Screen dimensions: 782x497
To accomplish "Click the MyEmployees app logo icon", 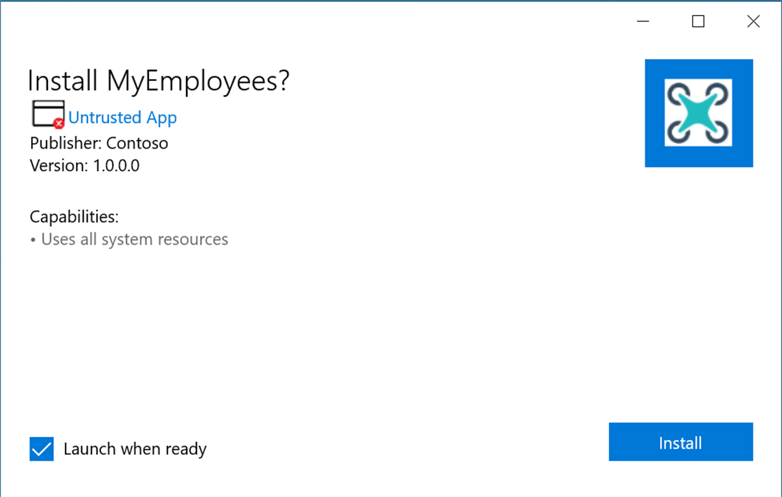I will (698, 113).
